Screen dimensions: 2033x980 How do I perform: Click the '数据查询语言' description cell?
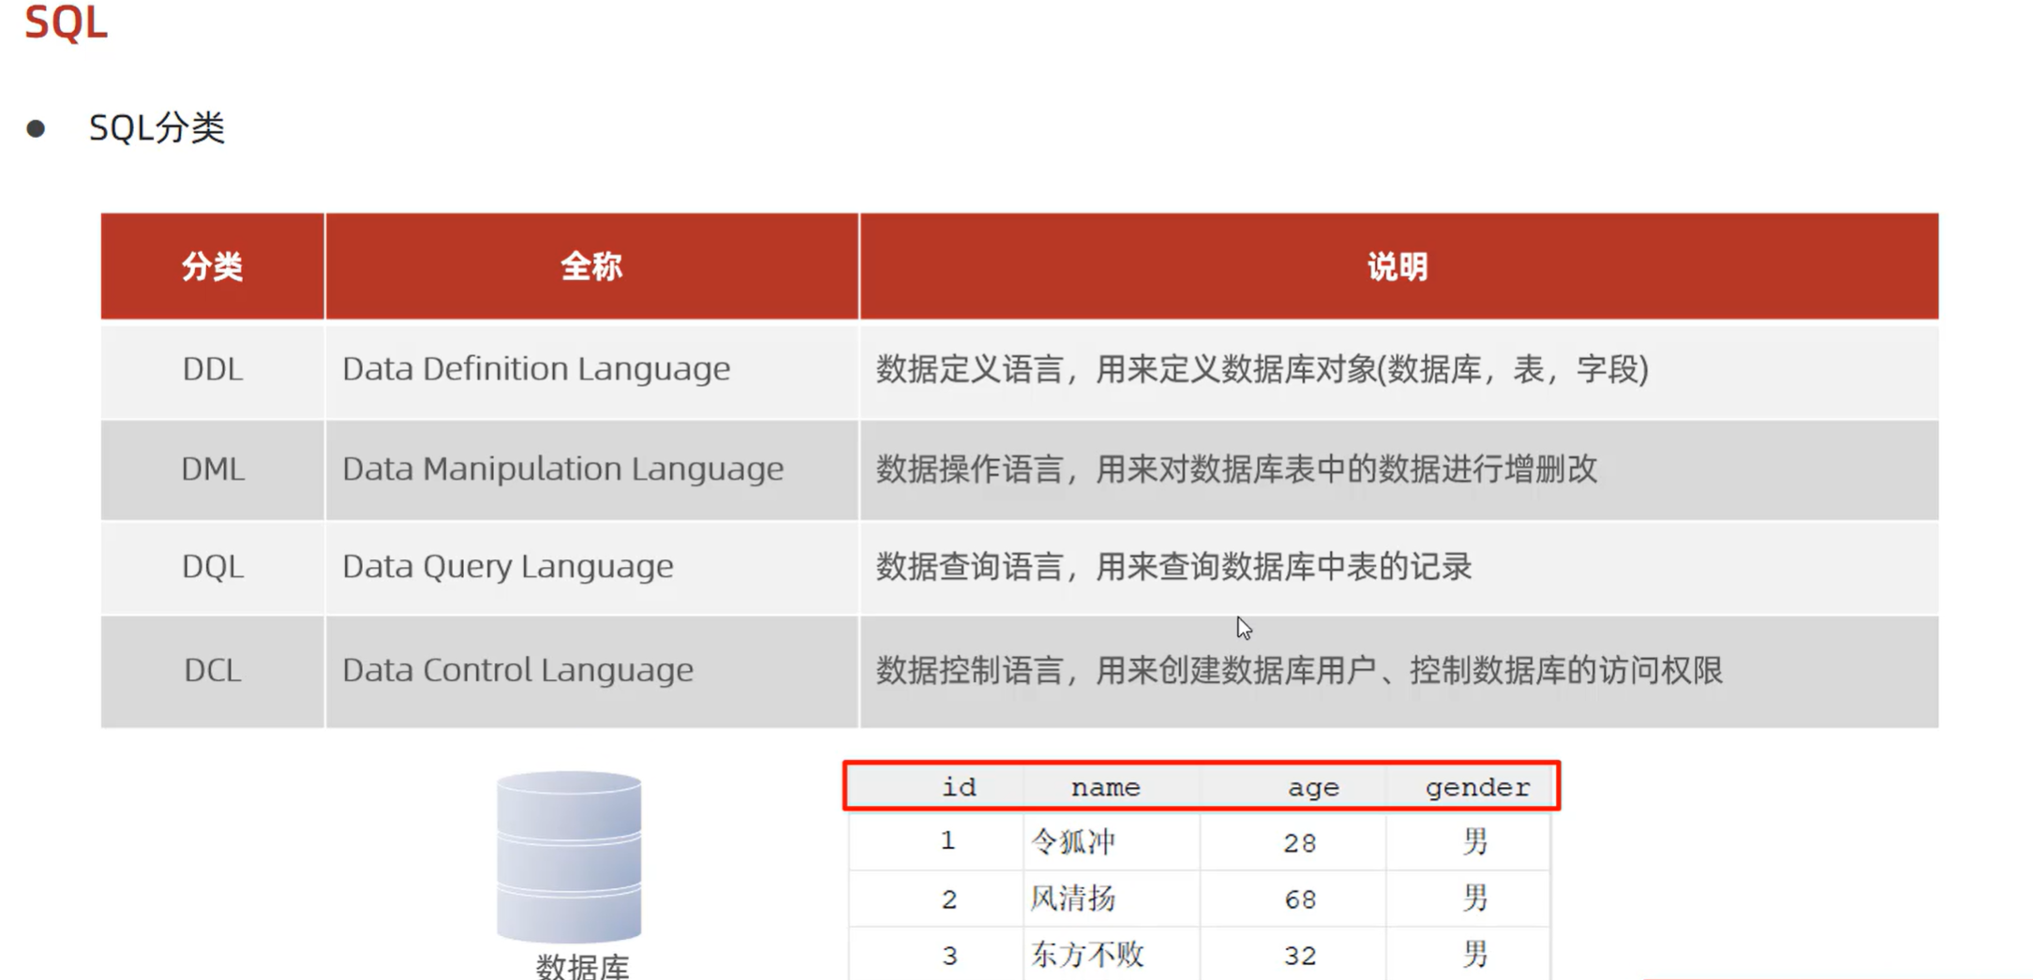pyautogui.click(x=1398, y=567)
